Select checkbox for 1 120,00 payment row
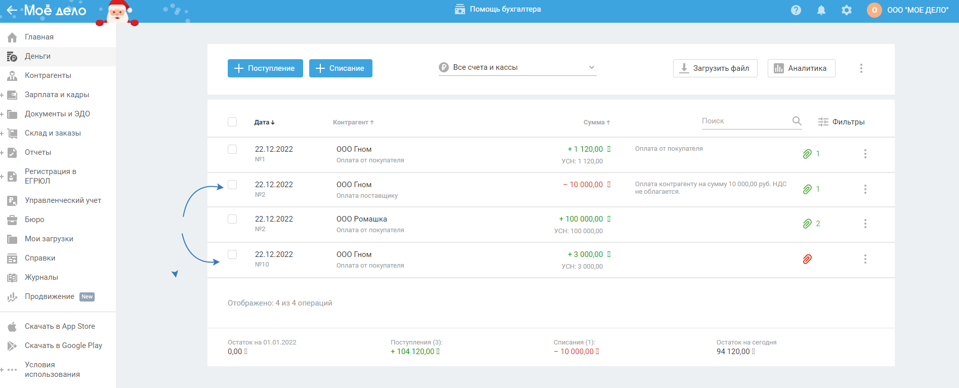This screenshot has height=388, width=959. point(232,149)
